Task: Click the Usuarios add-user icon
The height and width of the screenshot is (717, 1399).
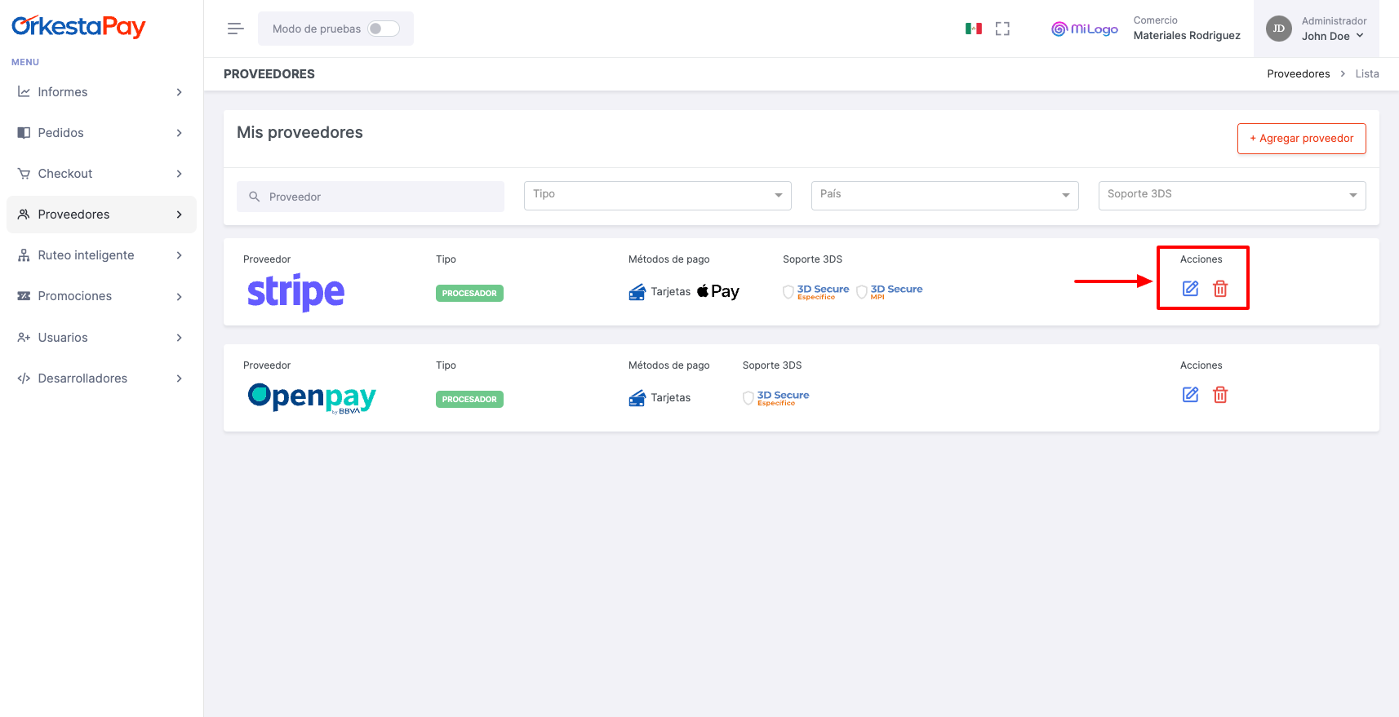Action: click(x=24, y=338)
